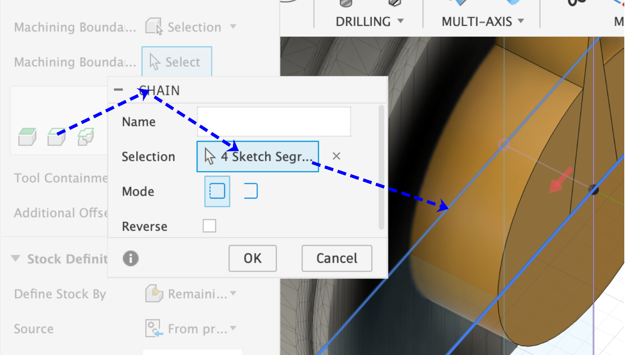This screenshot has width=626, height=355.
Task: Collapse the CHAIN dialog with minus icon
Action: (118, 90)
